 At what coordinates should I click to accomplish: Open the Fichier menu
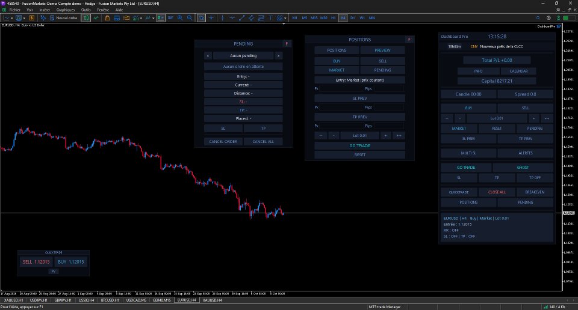point(14,10)
